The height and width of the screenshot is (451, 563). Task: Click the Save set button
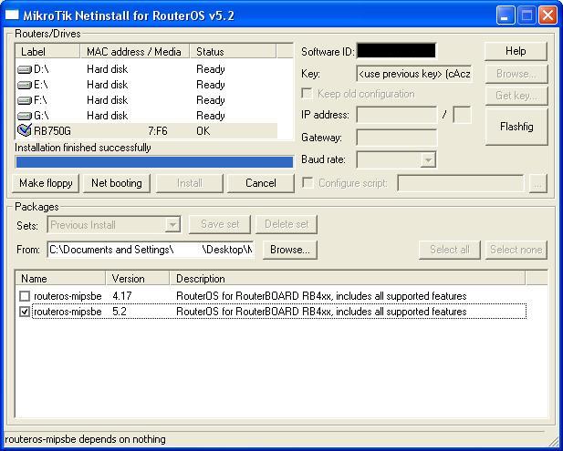click(x=220, y=224)
